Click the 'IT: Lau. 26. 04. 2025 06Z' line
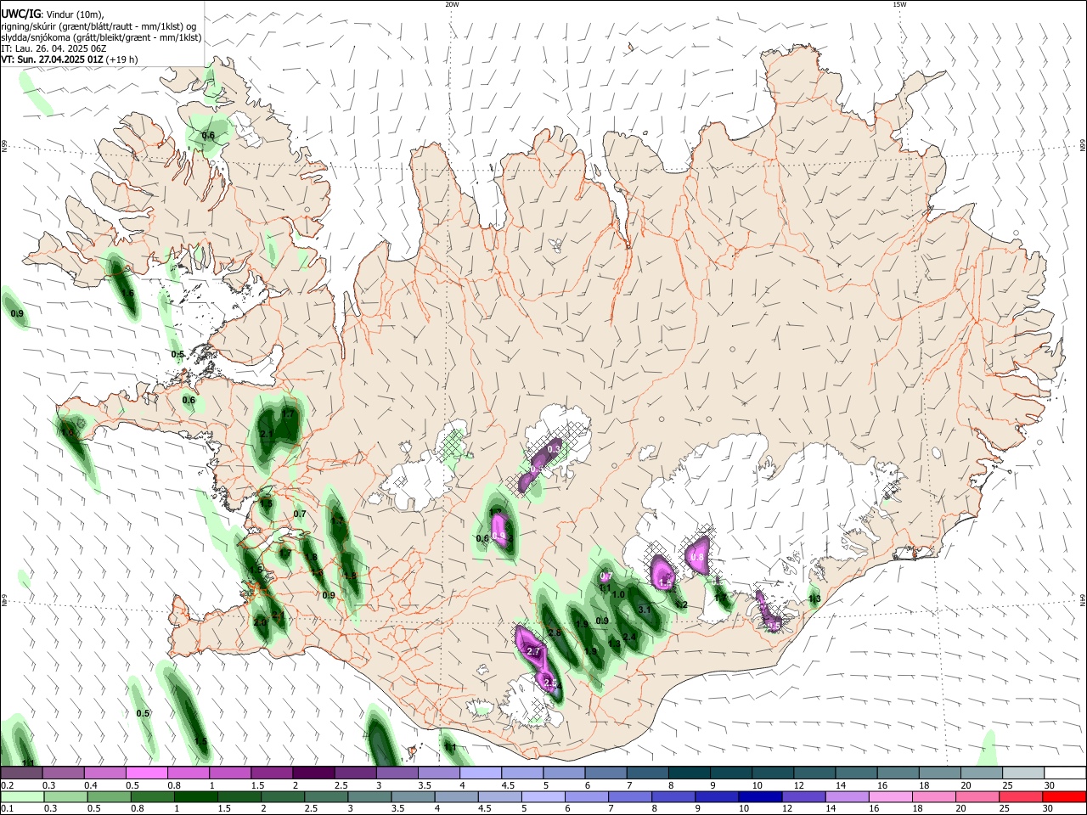The image size is (1087, 815). (x=54, y=48)
